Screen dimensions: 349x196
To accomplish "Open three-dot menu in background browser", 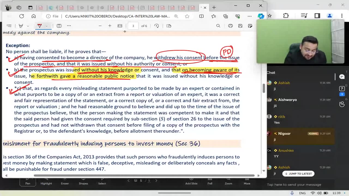I will point(342,16).
